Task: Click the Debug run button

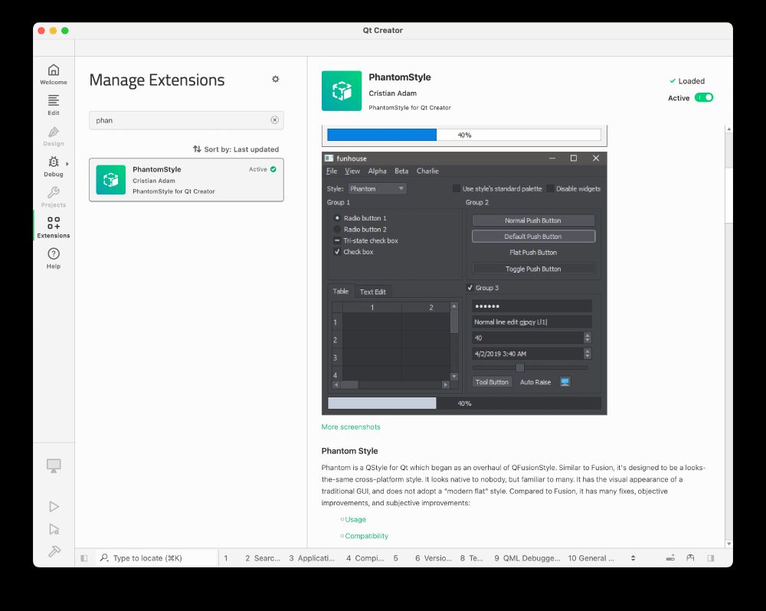Action: [54, 529]
